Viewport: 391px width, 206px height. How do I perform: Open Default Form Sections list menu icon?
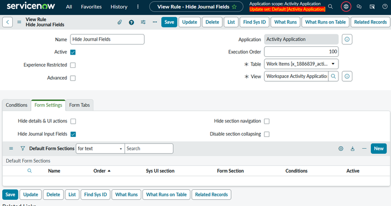11,148
